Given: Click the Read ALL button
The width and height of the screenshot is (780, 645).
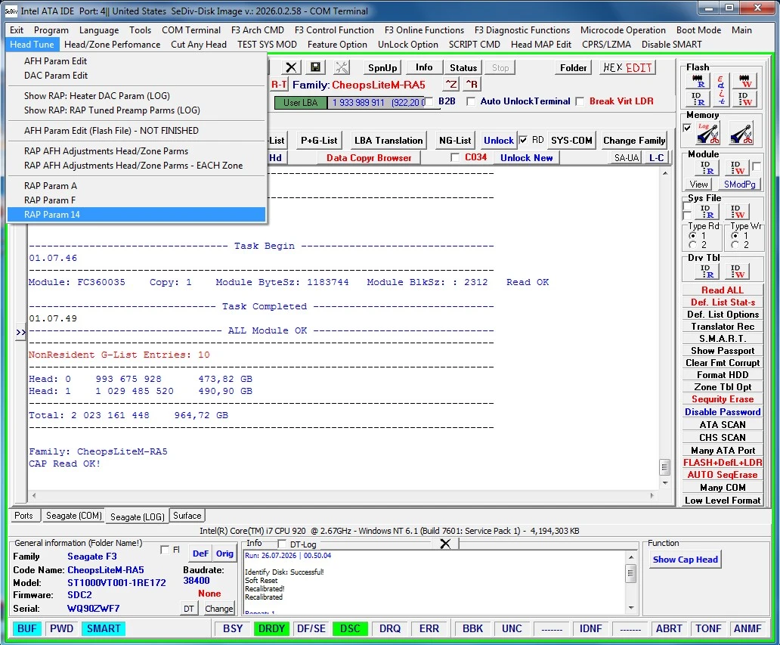Looking at the screenshot, I should coord(723,290).
